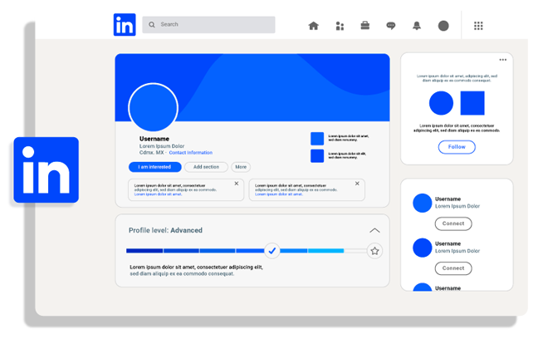
Task: Open Jobs briefcase icon
Action: coord(365,25)
